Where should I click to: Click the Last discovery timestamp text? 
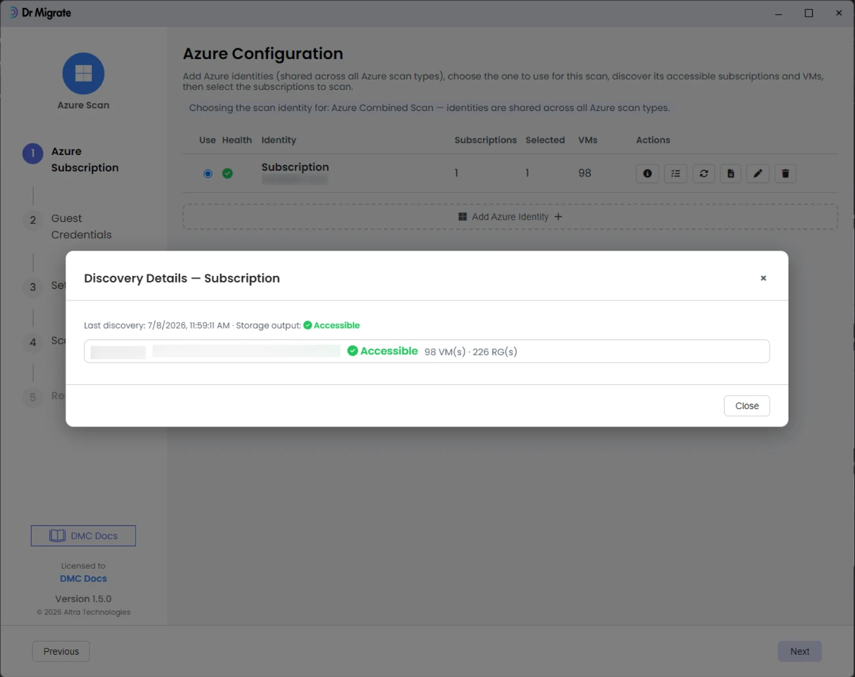click(157, 325)
